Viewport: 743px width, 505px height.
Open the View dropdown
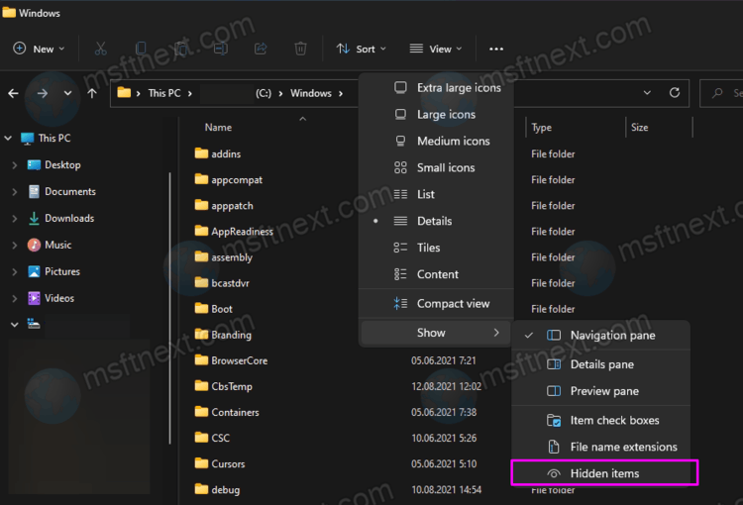tap(436, 49)
